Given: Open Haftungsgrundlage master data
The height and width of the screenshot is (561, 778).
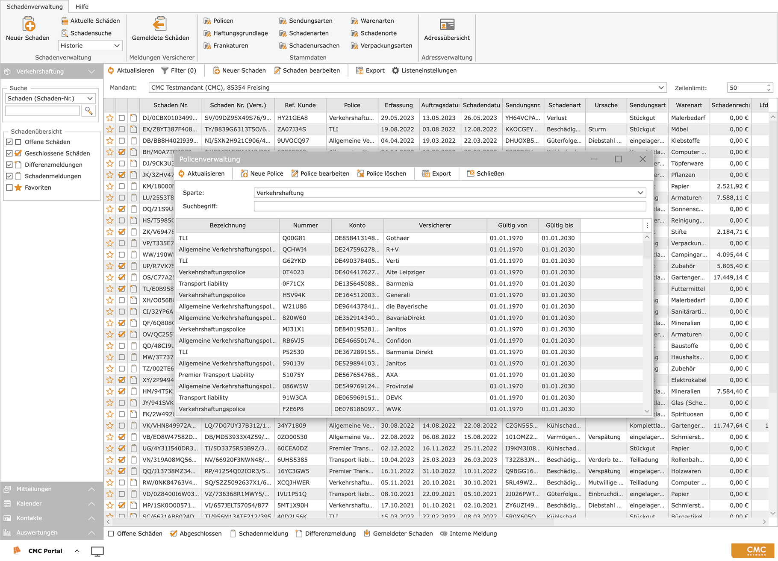Looking at the screenshot, I should (236, 33).
